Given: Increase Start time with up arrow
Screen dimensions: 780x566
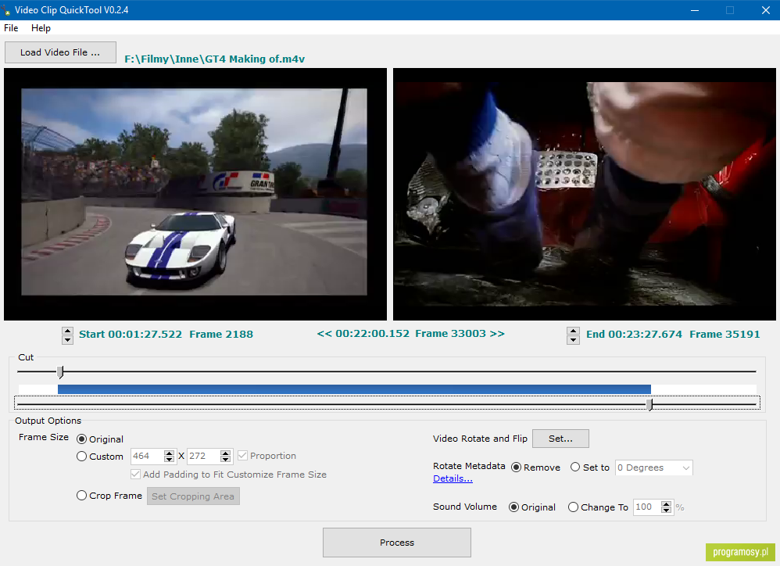Looking at the screenshot, I should click(x=68, y=331).
